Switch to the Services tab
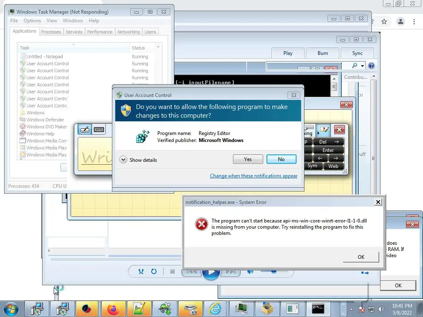The width and height of the screenshot is (423, 317). (x=74, y=32)
